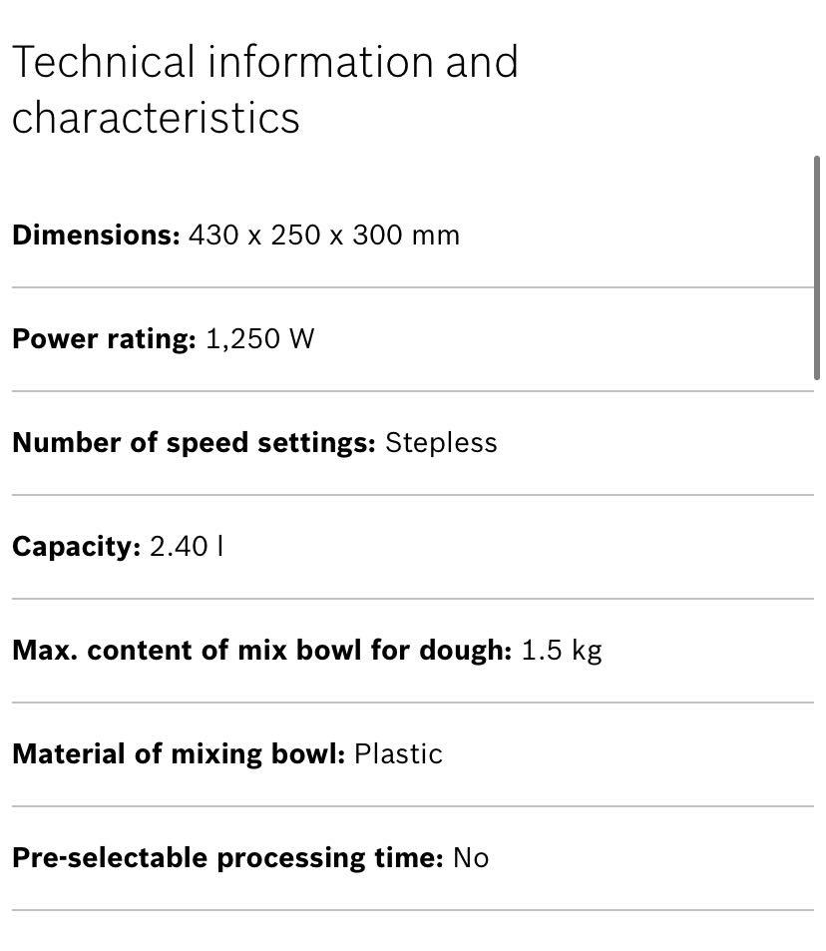
Task: Click the vertical scrollbar thumb on the right
Action: pyautogui.click(x=817, y=267)
